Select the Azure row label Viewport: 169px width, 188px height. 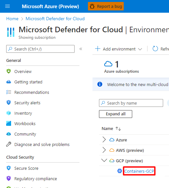[121, 140]
